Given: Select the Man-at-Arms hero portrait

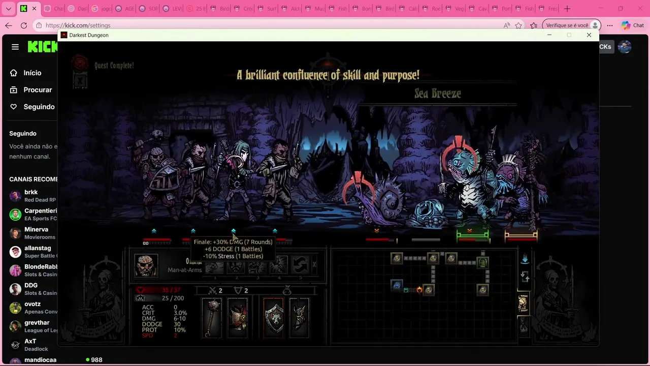Looking at the screenshot, I should pos(146,265).
